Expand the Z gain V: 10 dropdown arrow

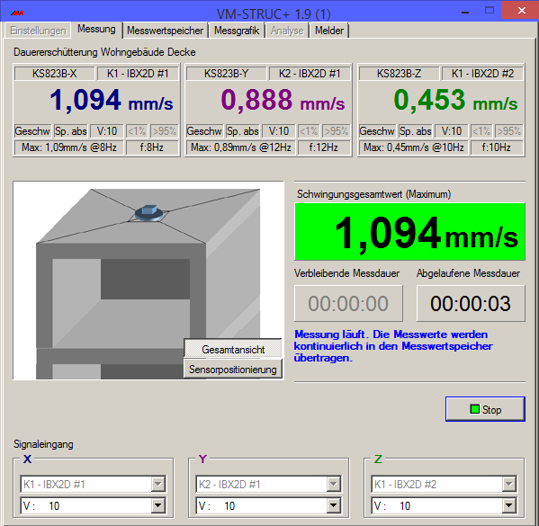pyautogui.click(x=508, y=505)
